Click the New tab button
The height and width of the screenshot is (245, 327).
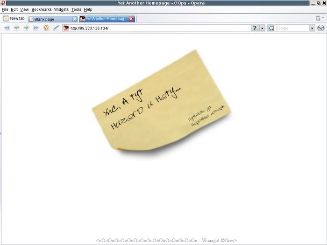click(14, 18)
